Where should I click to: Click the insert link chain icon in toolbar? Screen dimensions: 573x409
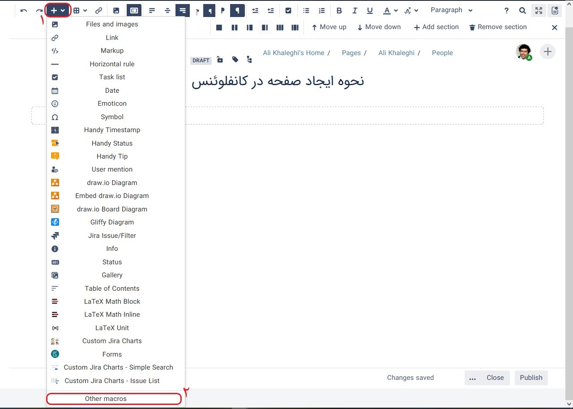pyautogui.click(x=99, y=10)
